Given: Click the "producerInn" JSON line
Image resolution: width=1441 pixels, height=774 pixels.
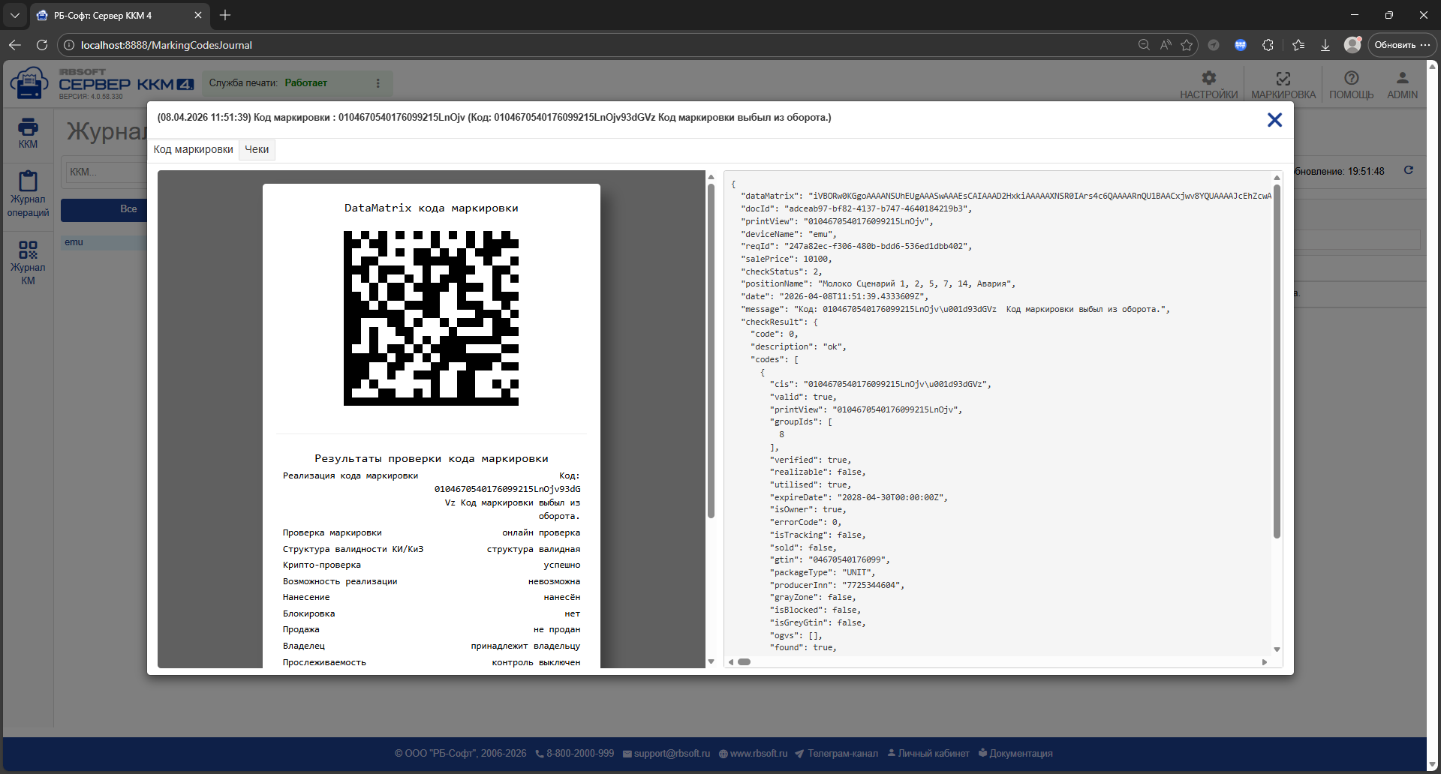Looking at the screenshot, I should [837, 585].
